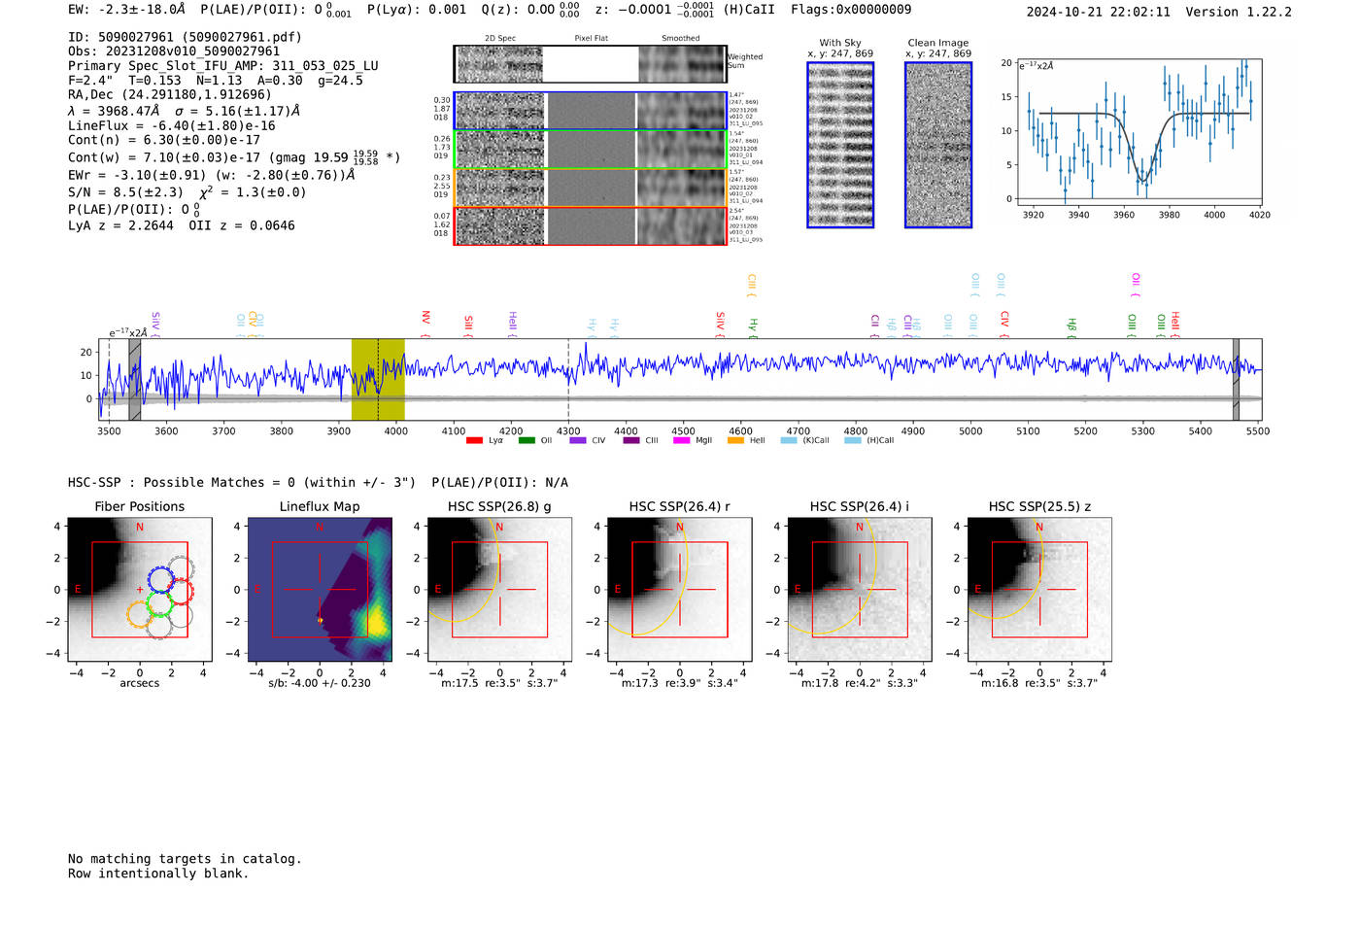Click the red Lyα legend swatch
Viewport: 1360px width, 926px height.
click(x=474, y=441)
